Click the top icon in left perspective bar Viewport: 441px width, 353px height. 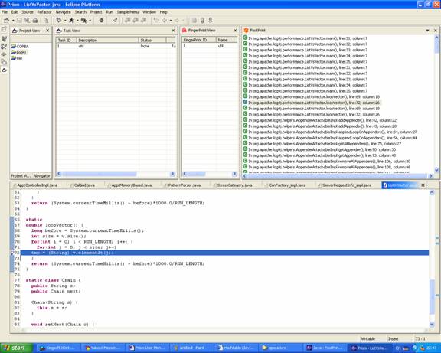point(4,29)
